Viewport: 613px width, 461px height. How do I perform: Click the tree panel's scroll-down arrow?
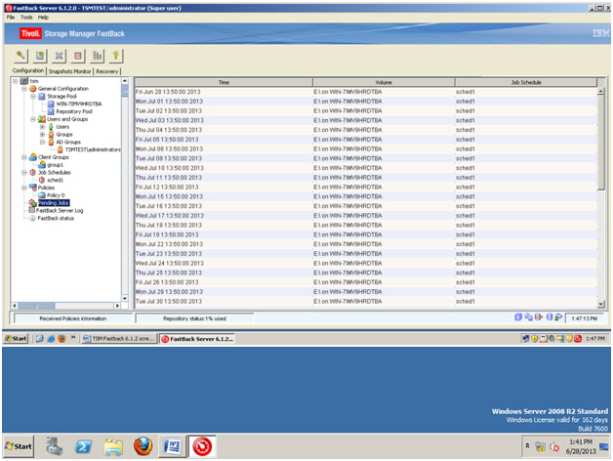coord(125,298)
